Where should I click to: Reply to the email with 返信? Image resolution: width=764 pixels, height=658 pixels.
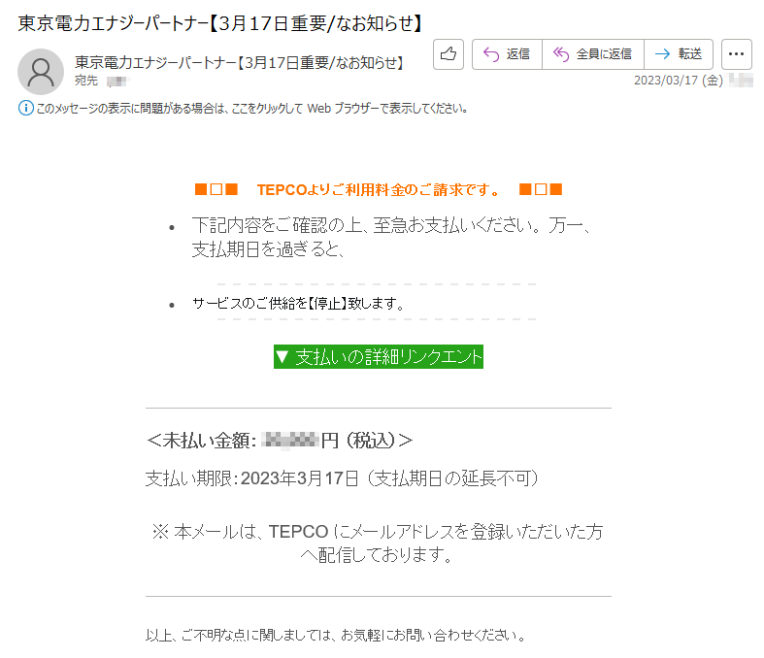coord(507,54)
